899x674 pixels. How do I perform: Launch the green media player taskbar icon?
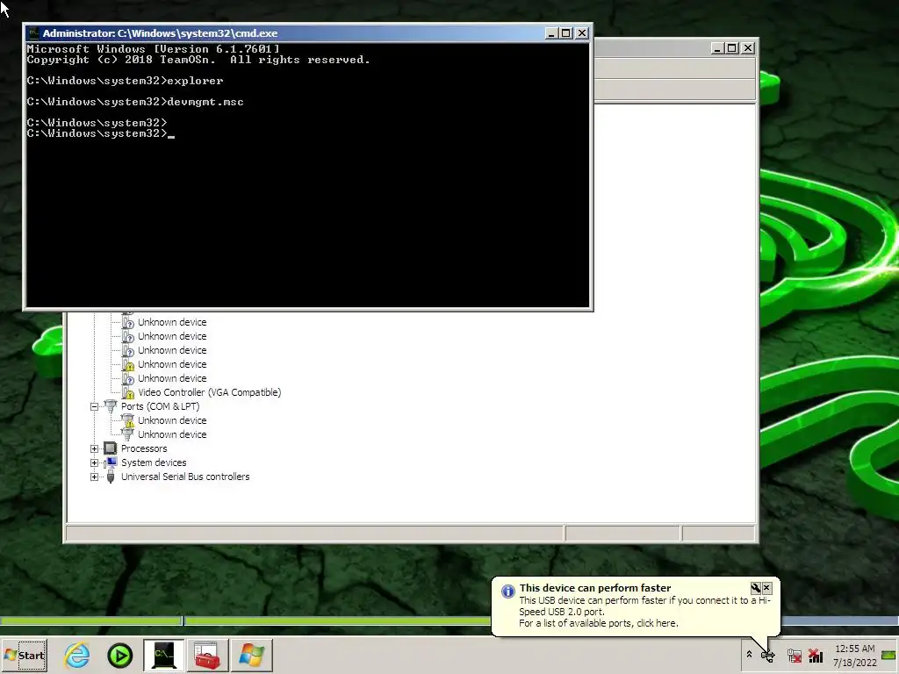119,655
